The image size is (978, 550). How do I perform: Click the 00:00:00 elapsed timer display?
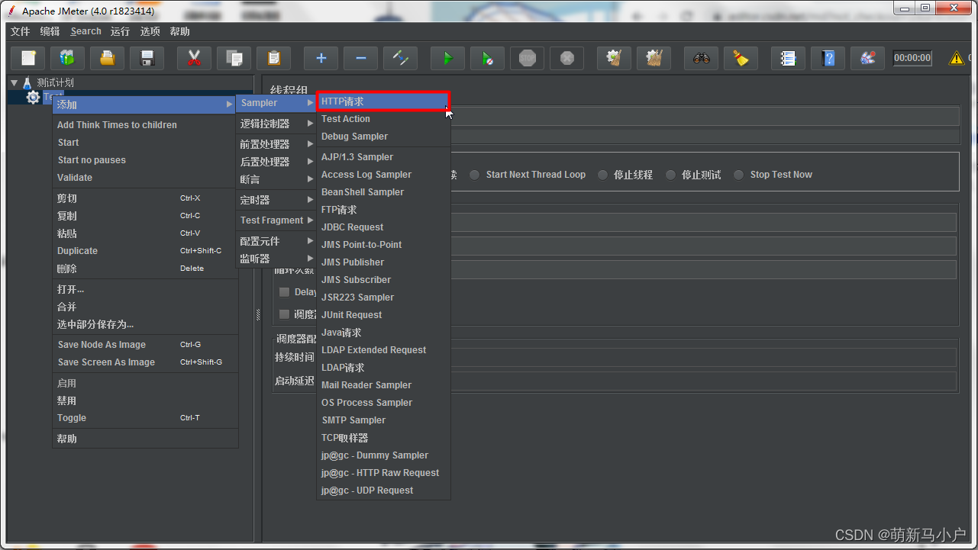912,58
